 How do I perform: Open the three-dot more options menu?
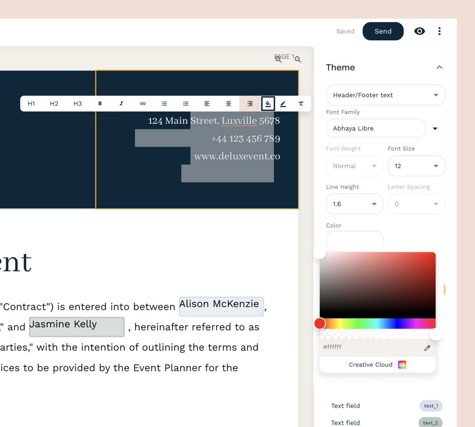coord(439,31)
